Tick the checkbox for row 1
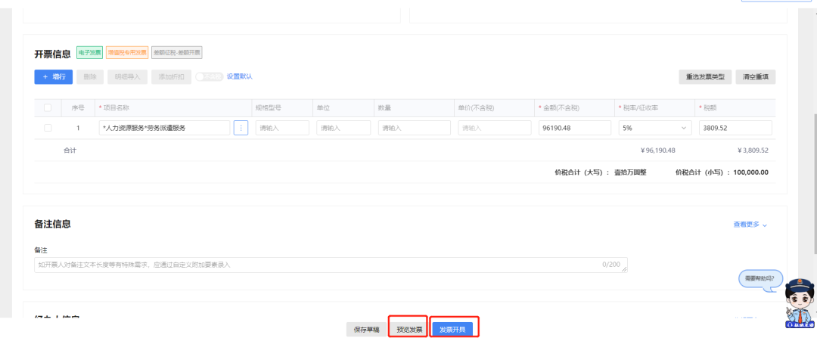 click(x=48, y=128)
